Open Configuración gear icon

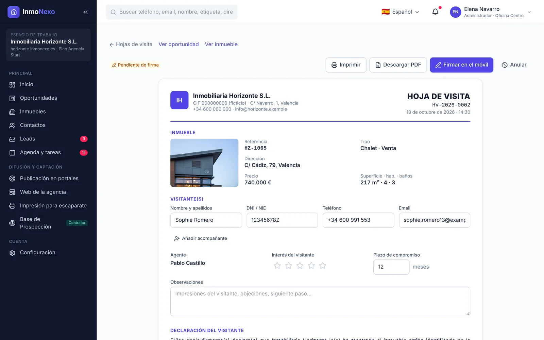pos(12,253)
